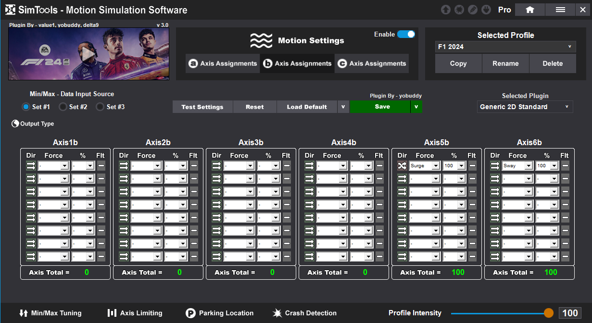Click filter minus button in Axis6b Sway row
Viewport: 592px width, 323px height.
[565, 165]
